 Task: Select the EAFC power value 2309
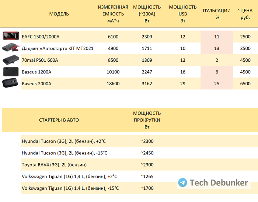(x=147, y=37)
